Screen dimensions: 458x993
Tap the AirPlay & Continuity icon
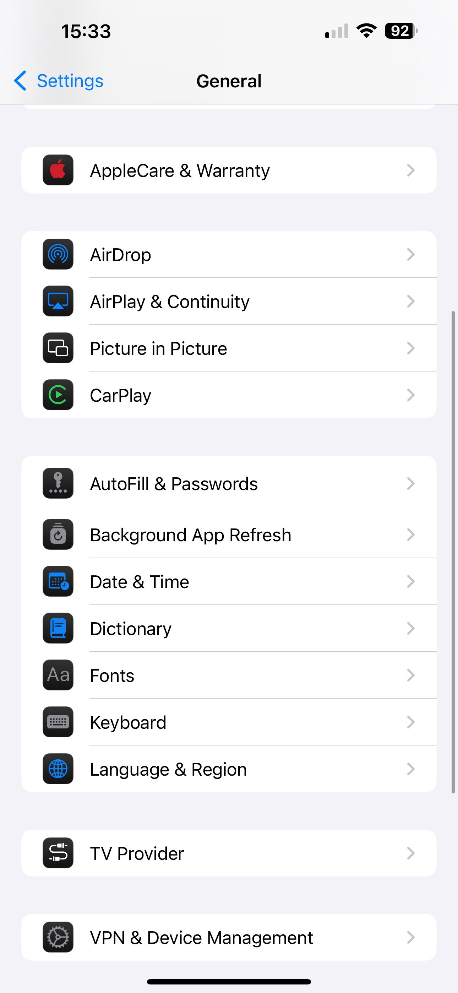[x=58, y=301]
